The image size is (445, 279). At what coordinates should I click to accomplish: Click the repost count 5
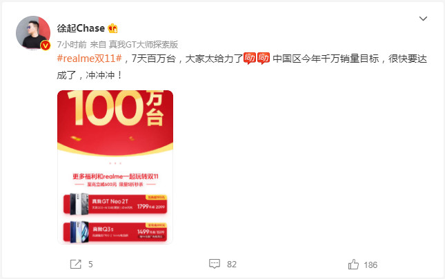pyautogui.click(x=90, y=265)
